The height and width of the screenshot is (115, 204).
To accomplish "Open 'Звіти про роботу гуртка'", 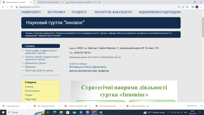I will (x=39, y=71).
